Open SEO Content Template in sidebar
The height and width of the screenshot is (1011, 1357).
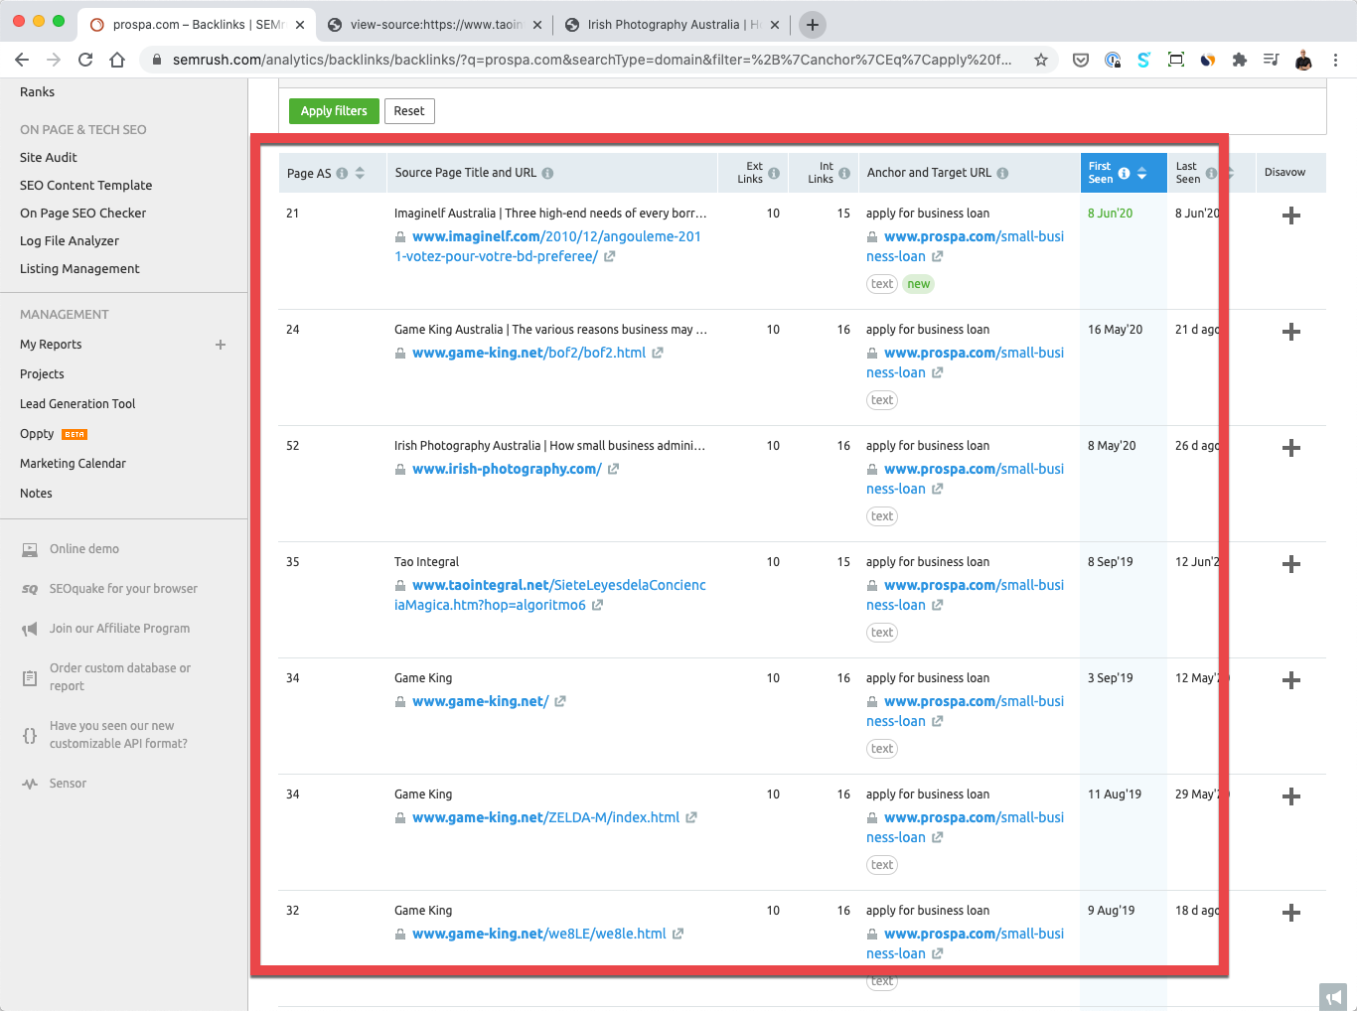pyautogui.click(x=86, y=185)
